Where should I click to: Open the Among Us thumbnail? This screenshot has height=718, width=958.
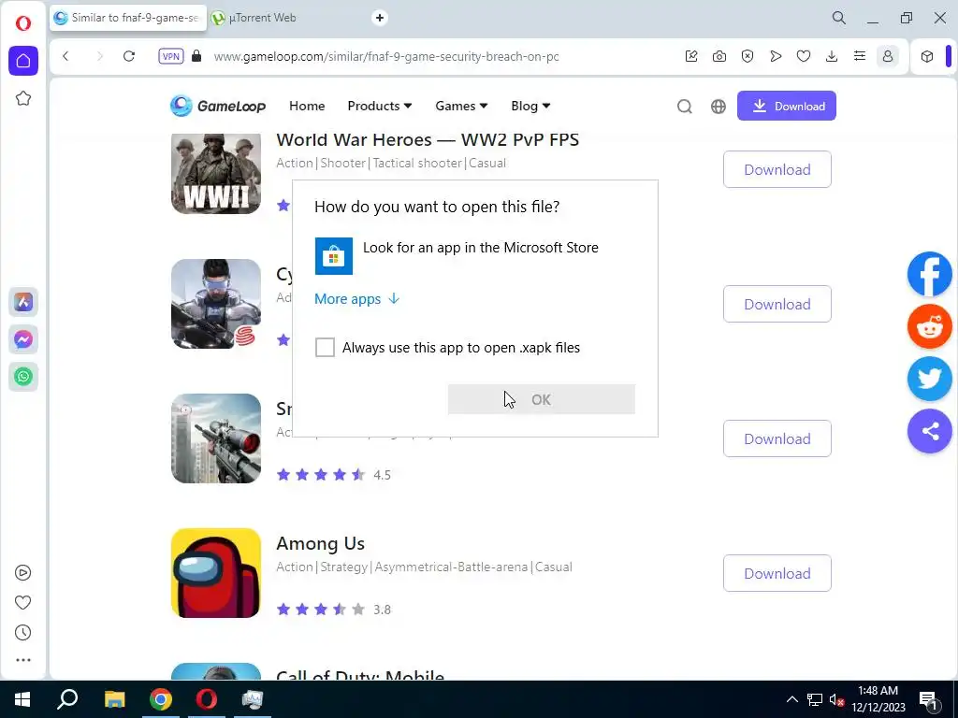click(x=216, y=573)
